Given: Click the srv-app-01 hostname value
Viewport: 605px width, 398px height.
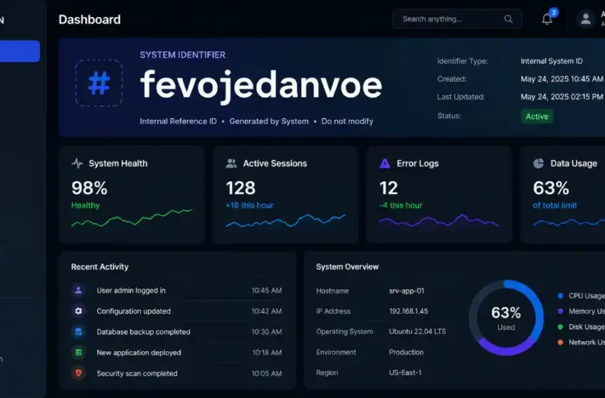Looking at the screenshot, I should 406,291.
